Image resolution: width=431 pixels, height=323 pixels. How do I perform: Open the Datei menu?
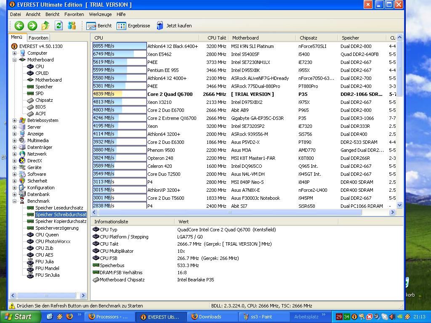coord(16,14)
